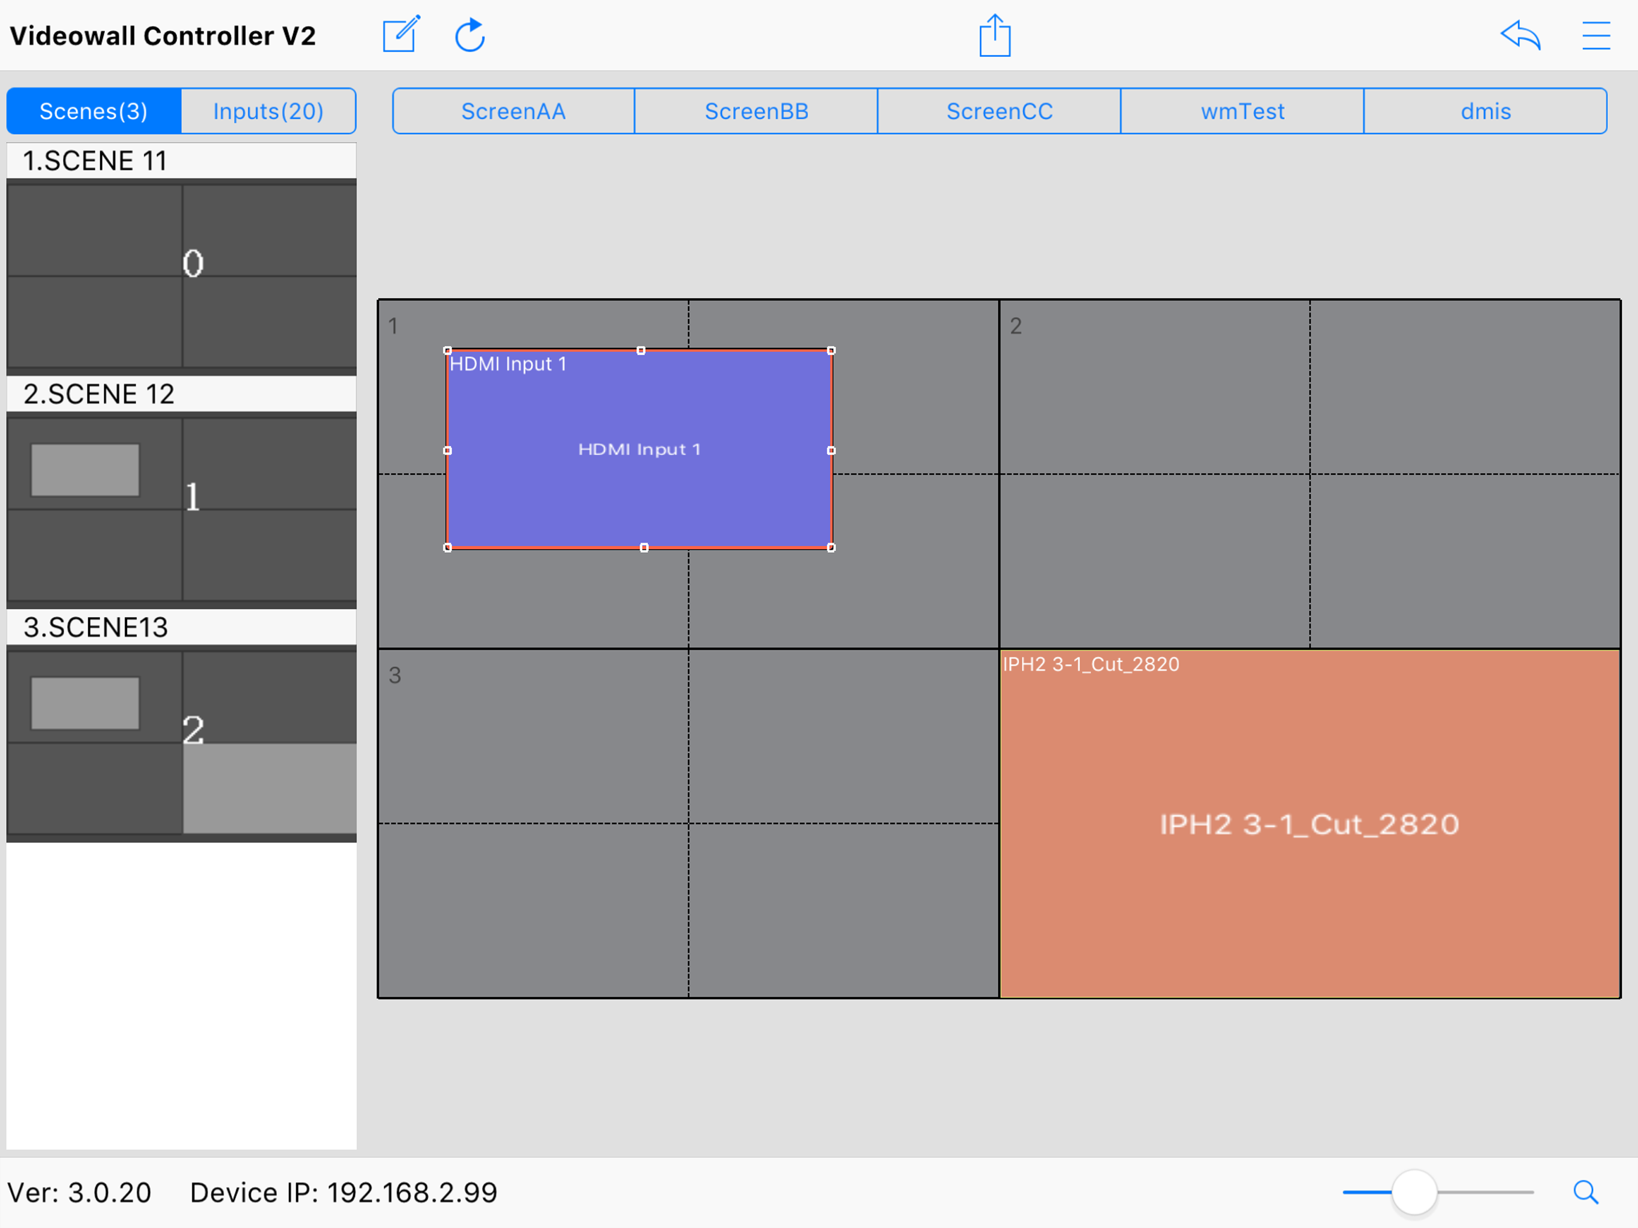Click the magnifier zoom icon
This screenshot has height=1228, width=1638.
point(1585,1191)
